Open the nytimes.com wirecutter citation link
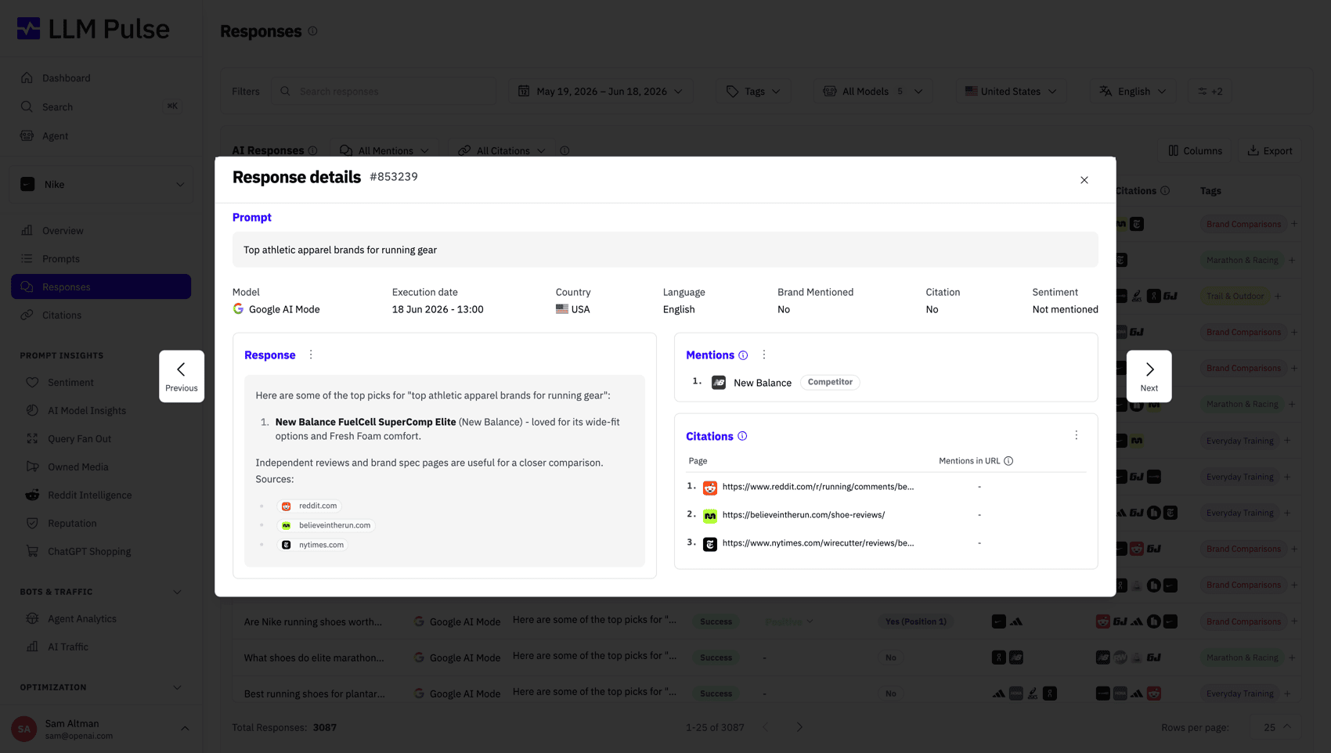The height and width of the screenshot is (753, 1331). pyautogui.click(x=817, y=543)
